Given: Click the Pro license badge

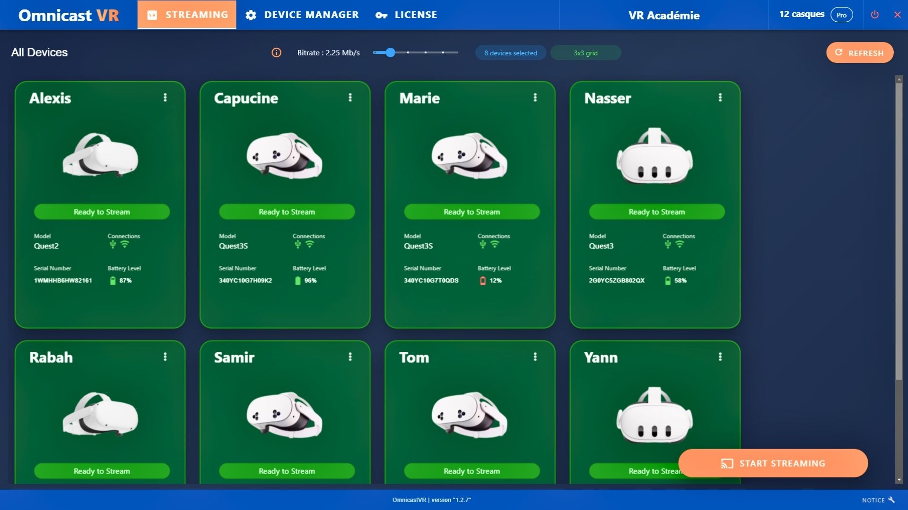Looking at the screenshot, I should point(841,15).
